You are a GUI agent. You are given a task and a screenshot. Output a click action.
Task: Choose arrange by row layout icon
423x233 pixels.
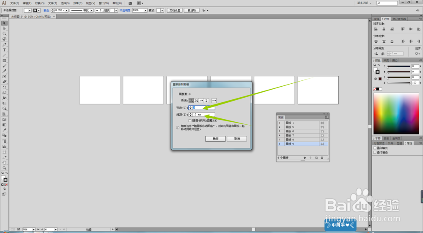point(201,100)
